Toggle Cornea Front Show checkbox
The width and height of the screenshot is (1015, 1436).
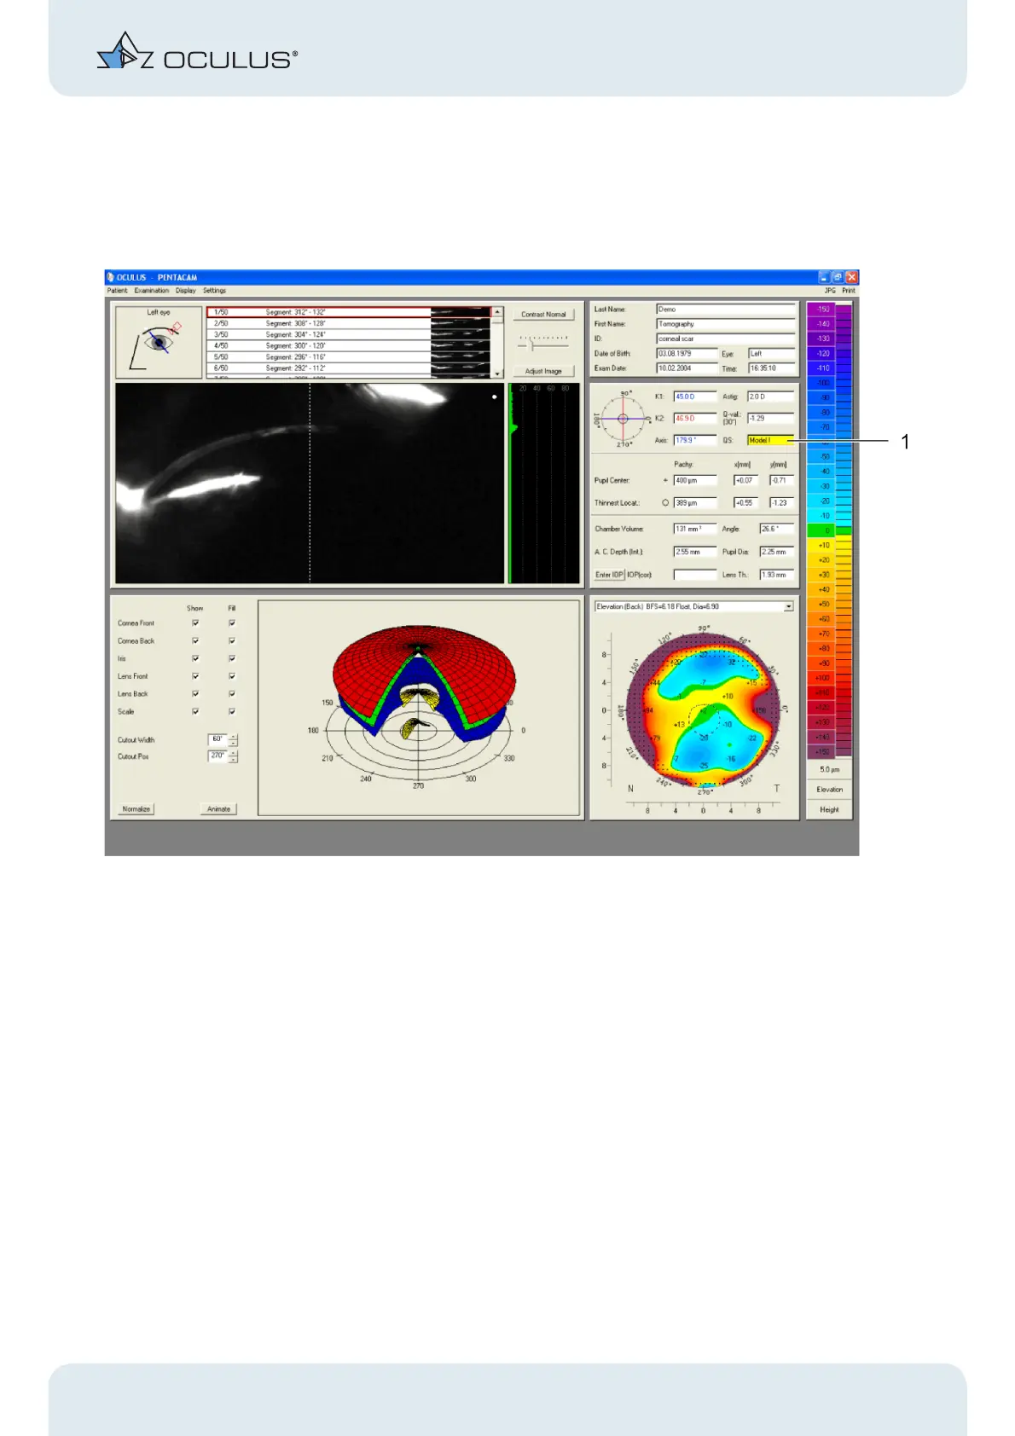(x=195, y=623)
